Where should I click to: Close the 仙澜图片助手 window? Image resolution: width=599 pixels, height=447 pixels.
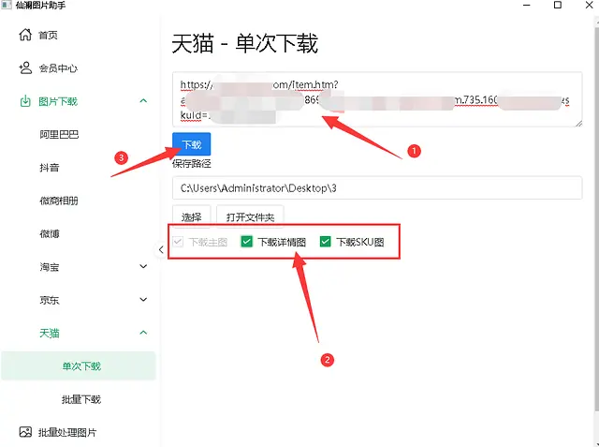589,5
